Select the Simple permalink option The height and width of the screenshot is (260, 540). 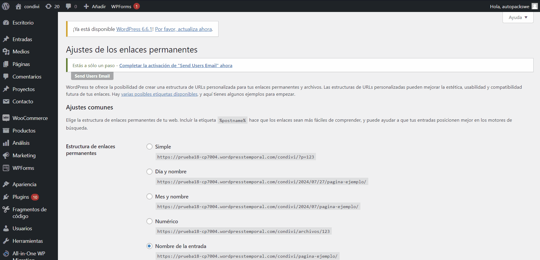[x=149, y=146]
